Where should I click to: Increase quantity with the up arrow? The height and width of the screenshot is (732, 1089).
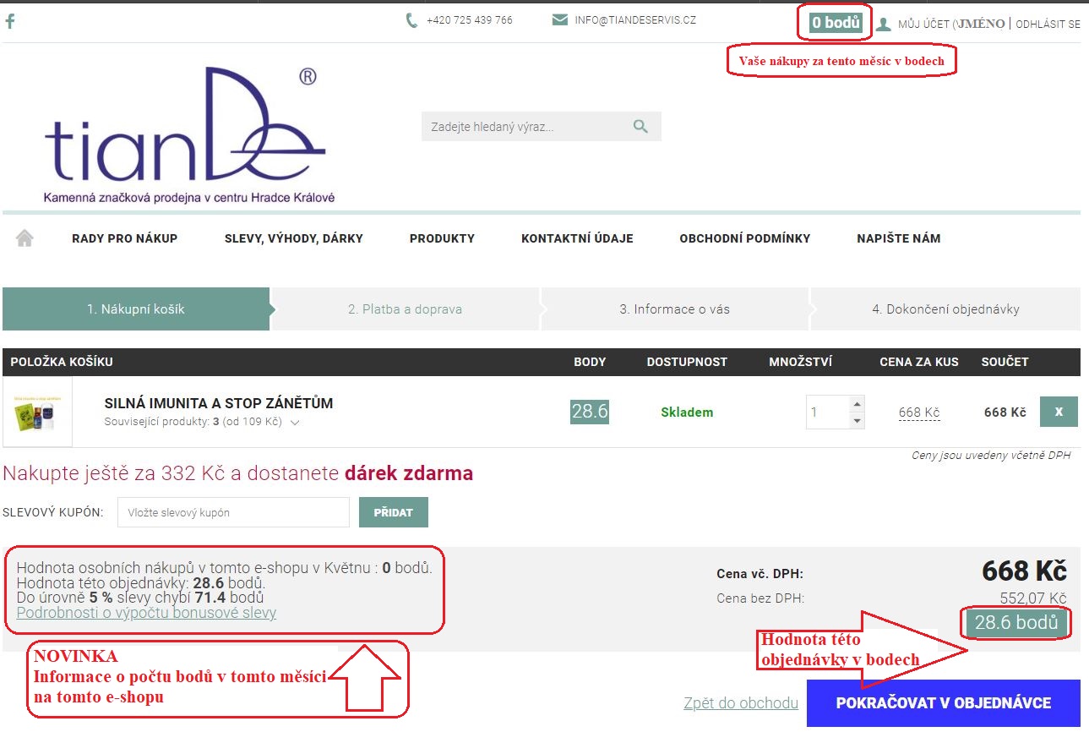857,404
